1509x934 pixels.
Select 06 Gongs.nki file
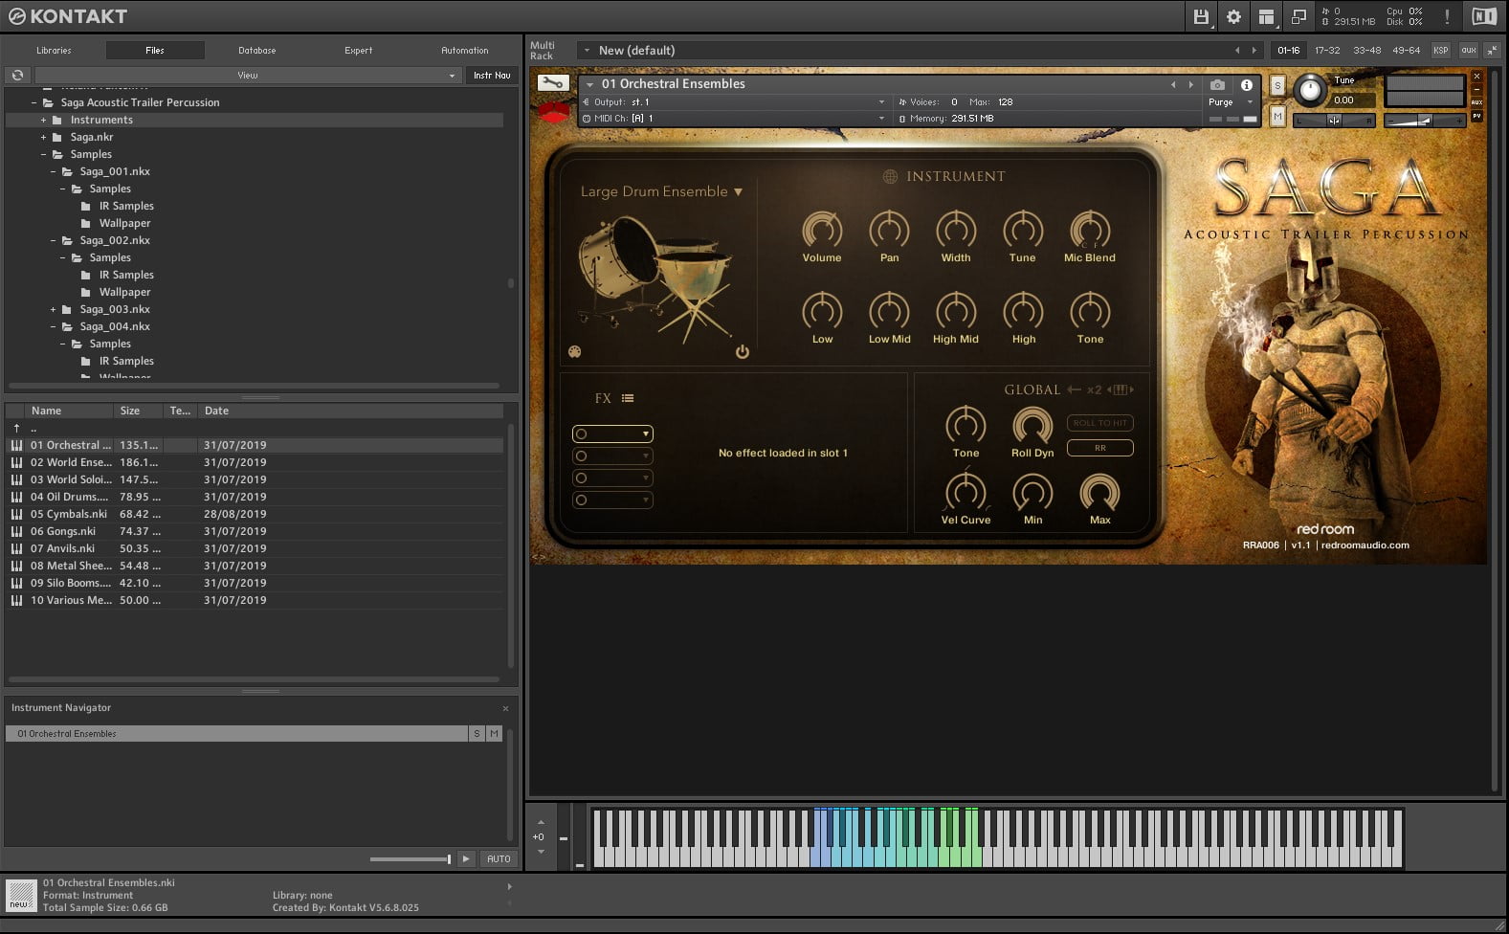[x=255, y=531]
